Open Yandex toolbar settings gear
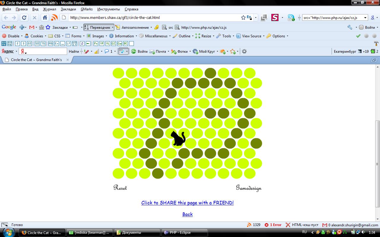380x237 pixels. point(244,52)
